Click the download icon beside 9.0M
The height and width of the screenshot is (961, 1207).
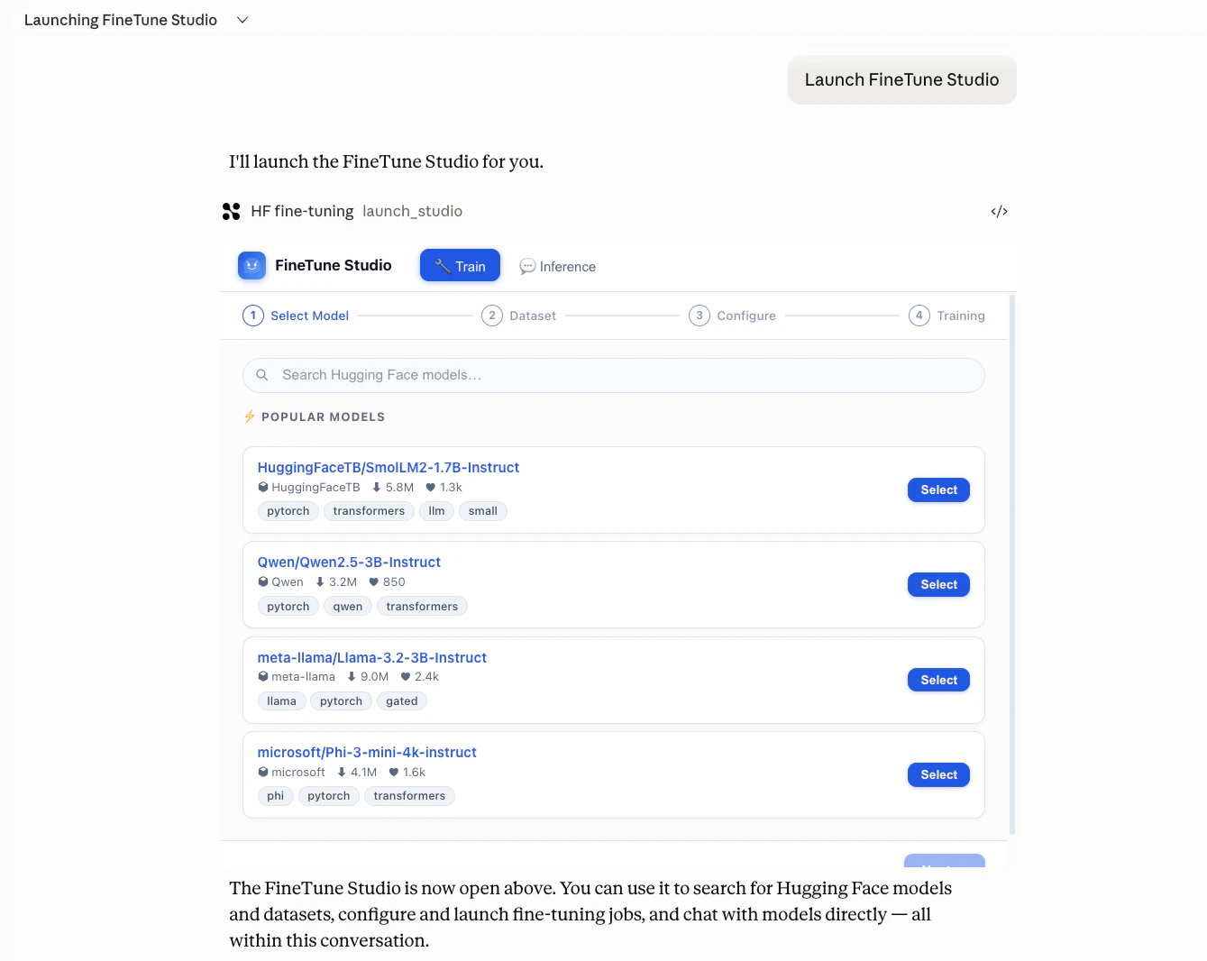(352, 676)
